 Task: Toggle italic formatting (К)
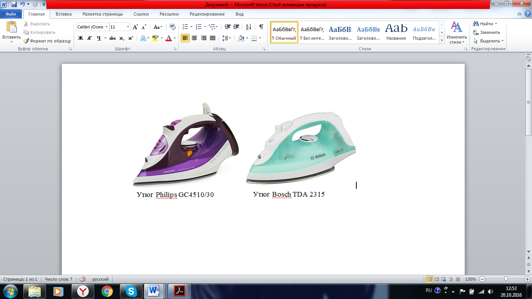[90, 38]
